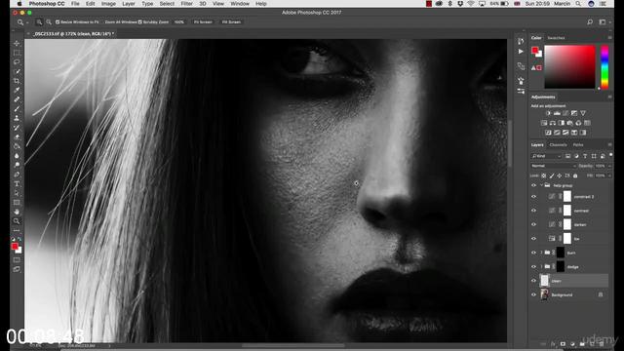
Task: Click the Delete layer trash icon
Action: point(601,344)
